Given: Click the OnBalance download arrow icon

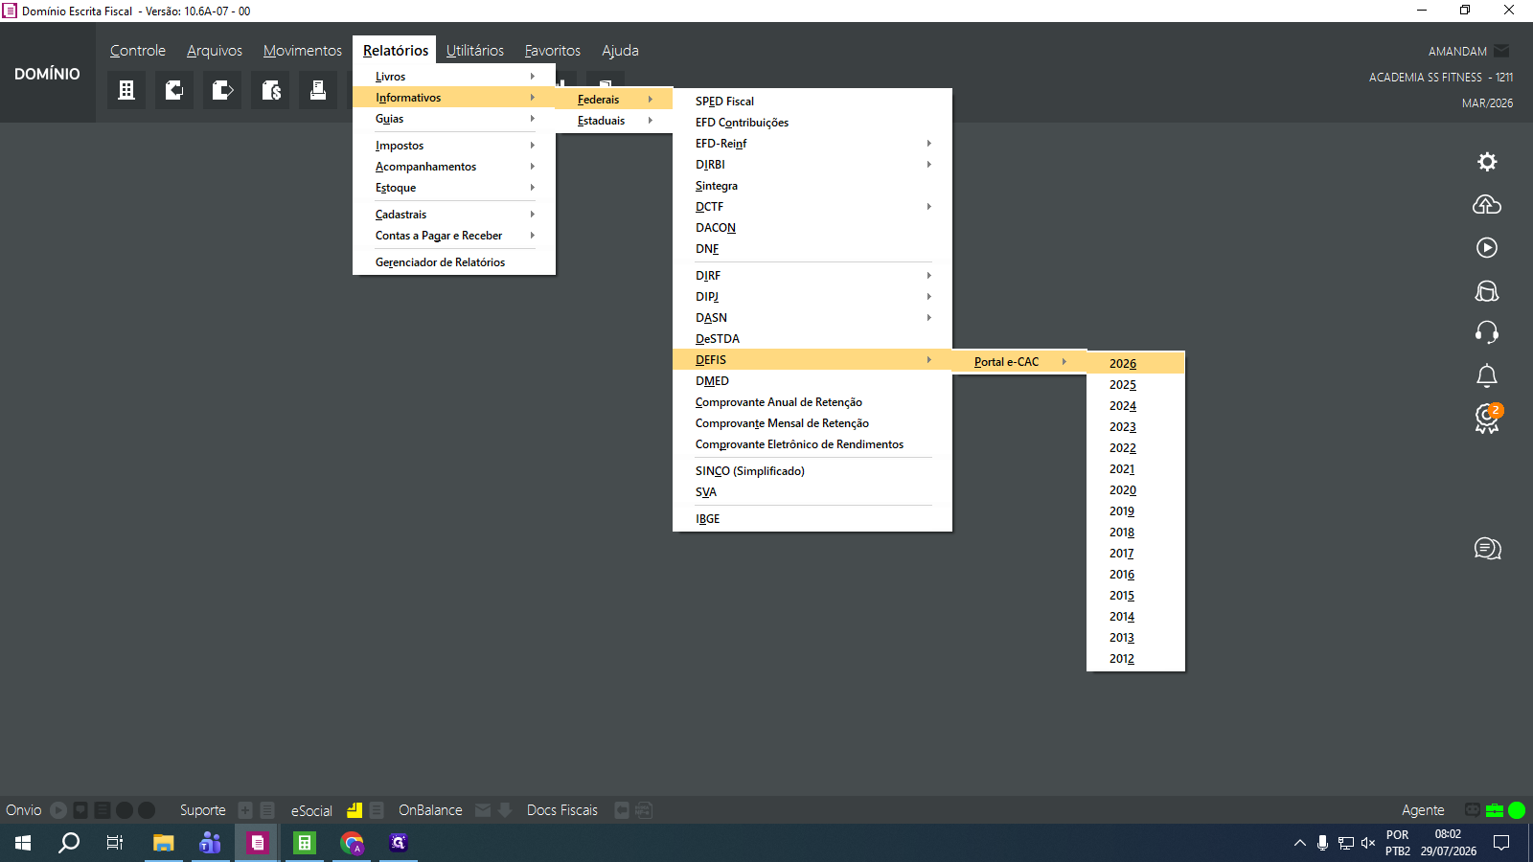Looking at the screenshot, I should [x=505, y=810].
